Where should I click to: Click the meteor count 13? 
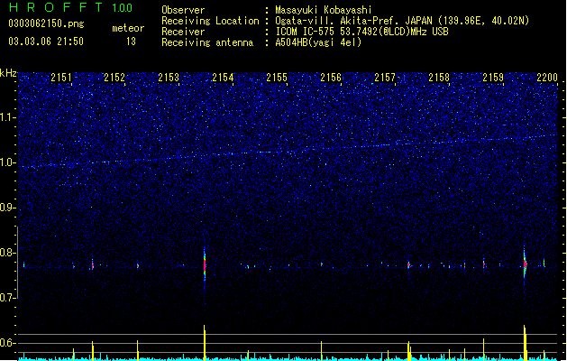pyautogui.click(x=131, y=42)
